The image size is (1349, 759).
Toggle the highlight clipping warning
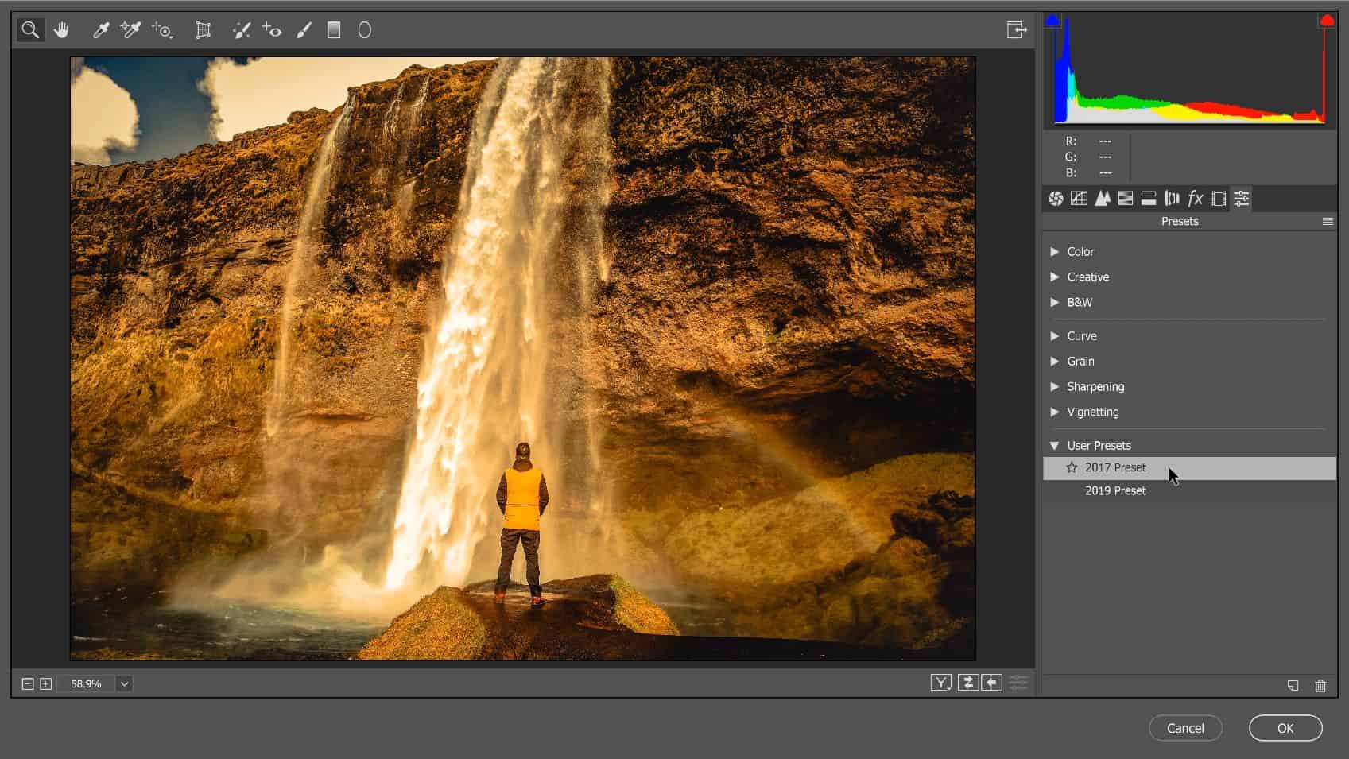(x=1327, y=21)
